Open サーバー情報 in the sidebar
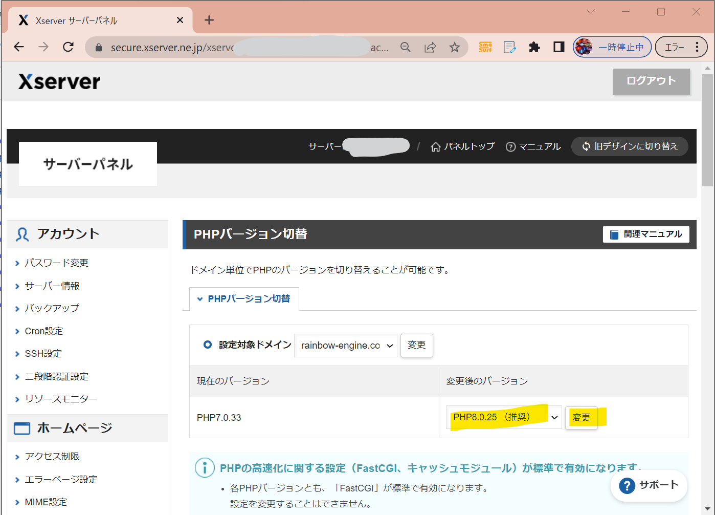715x515 pixels. click(52, 286)
